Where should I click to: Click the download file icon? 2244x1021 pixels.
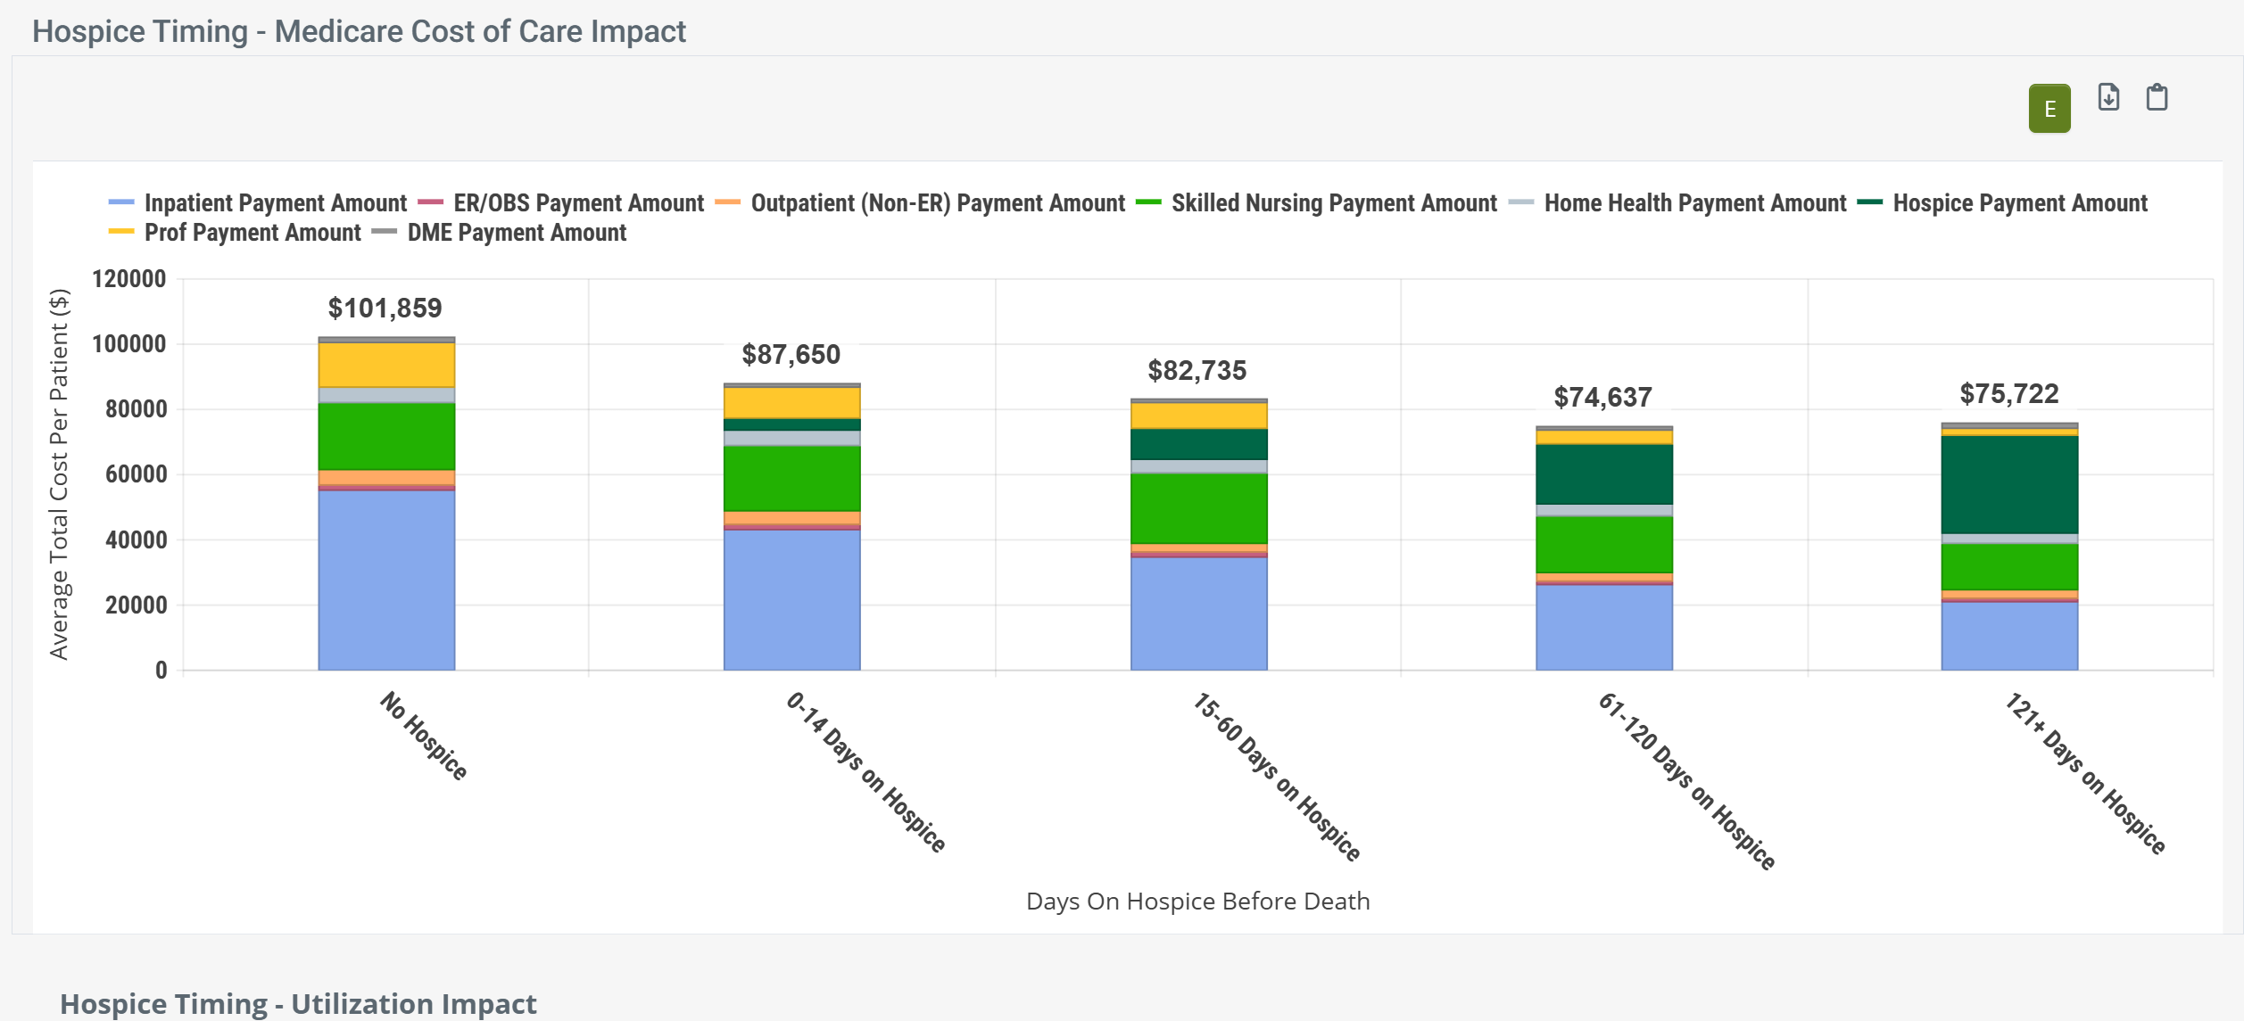pos(2108,97)
